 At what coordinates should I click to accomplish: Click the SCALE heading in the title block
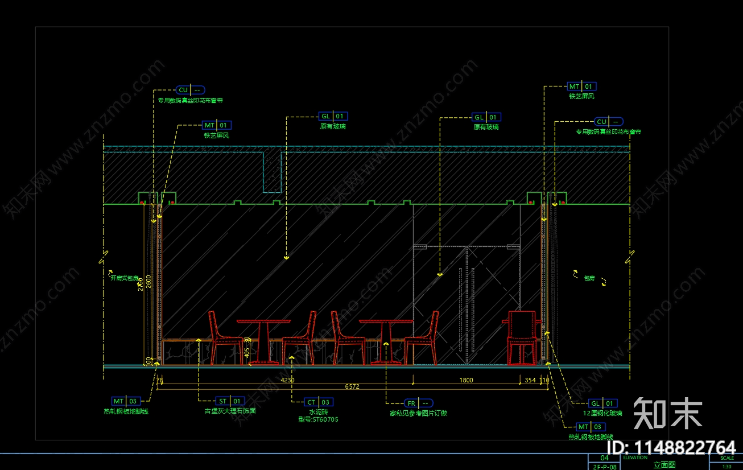[x=727, y=458]
